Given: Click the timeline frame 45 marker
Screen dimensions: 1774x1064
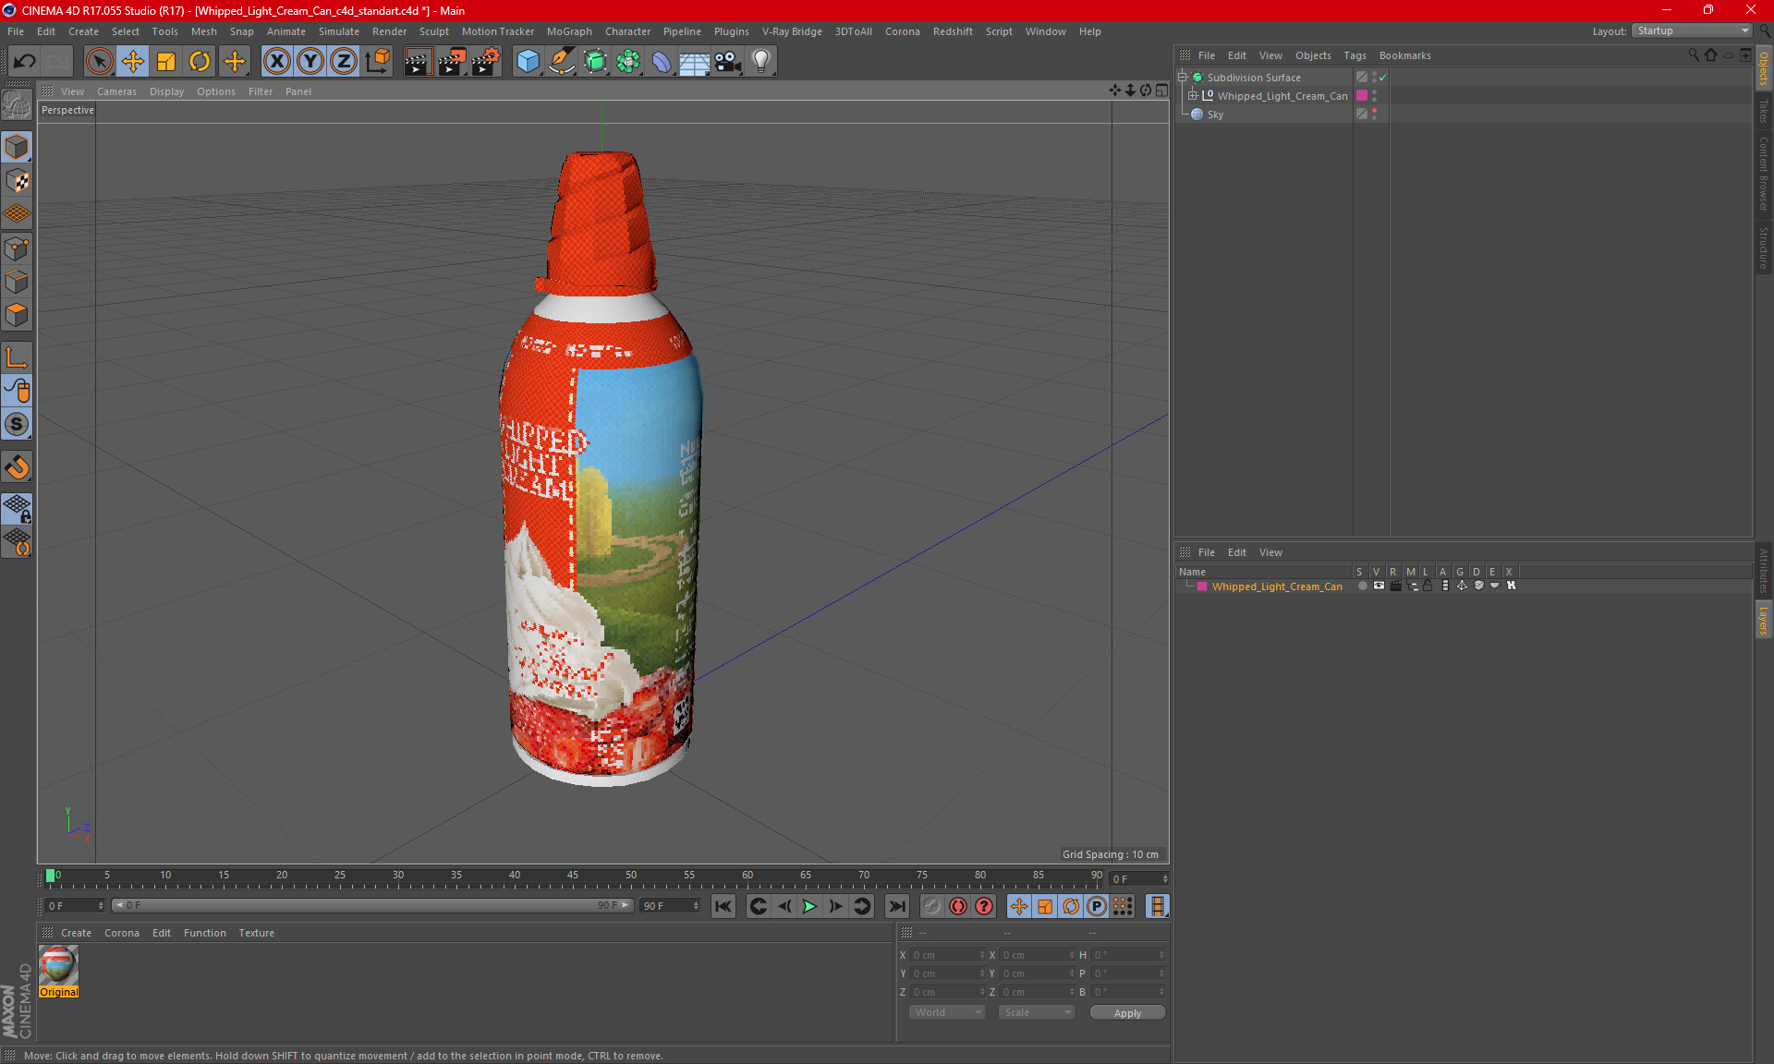Looking at the screenshot, I should click(573, 875).
